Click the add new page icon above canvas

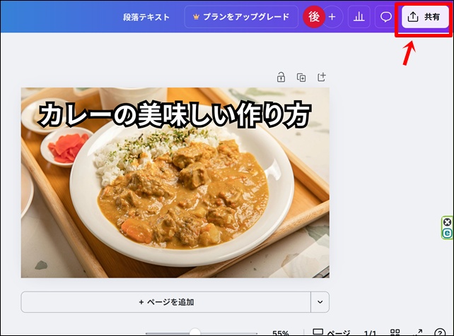(x=322, y=77)
